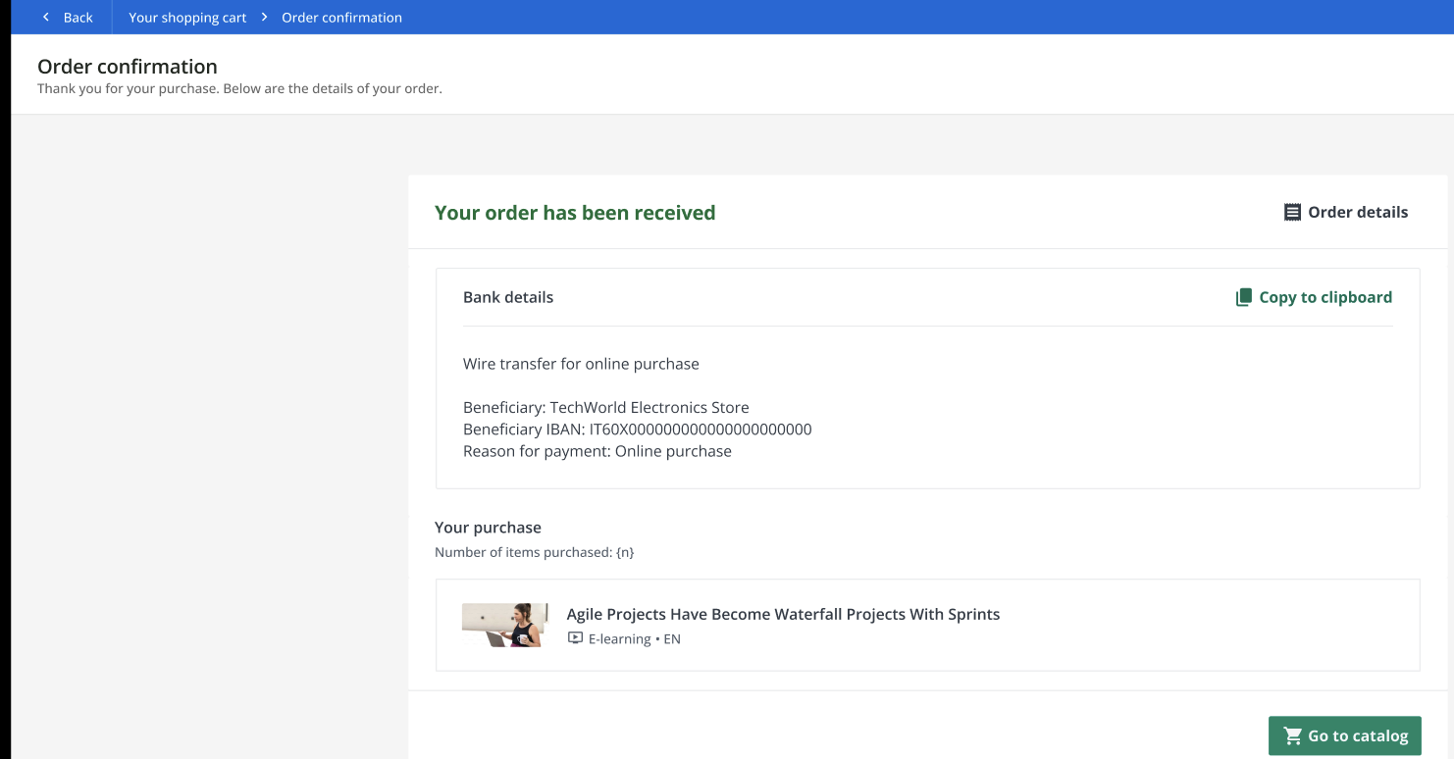Select the Order confirmation breadcrumb
This screenshot has width=1454, height=759.
point(341,18)
